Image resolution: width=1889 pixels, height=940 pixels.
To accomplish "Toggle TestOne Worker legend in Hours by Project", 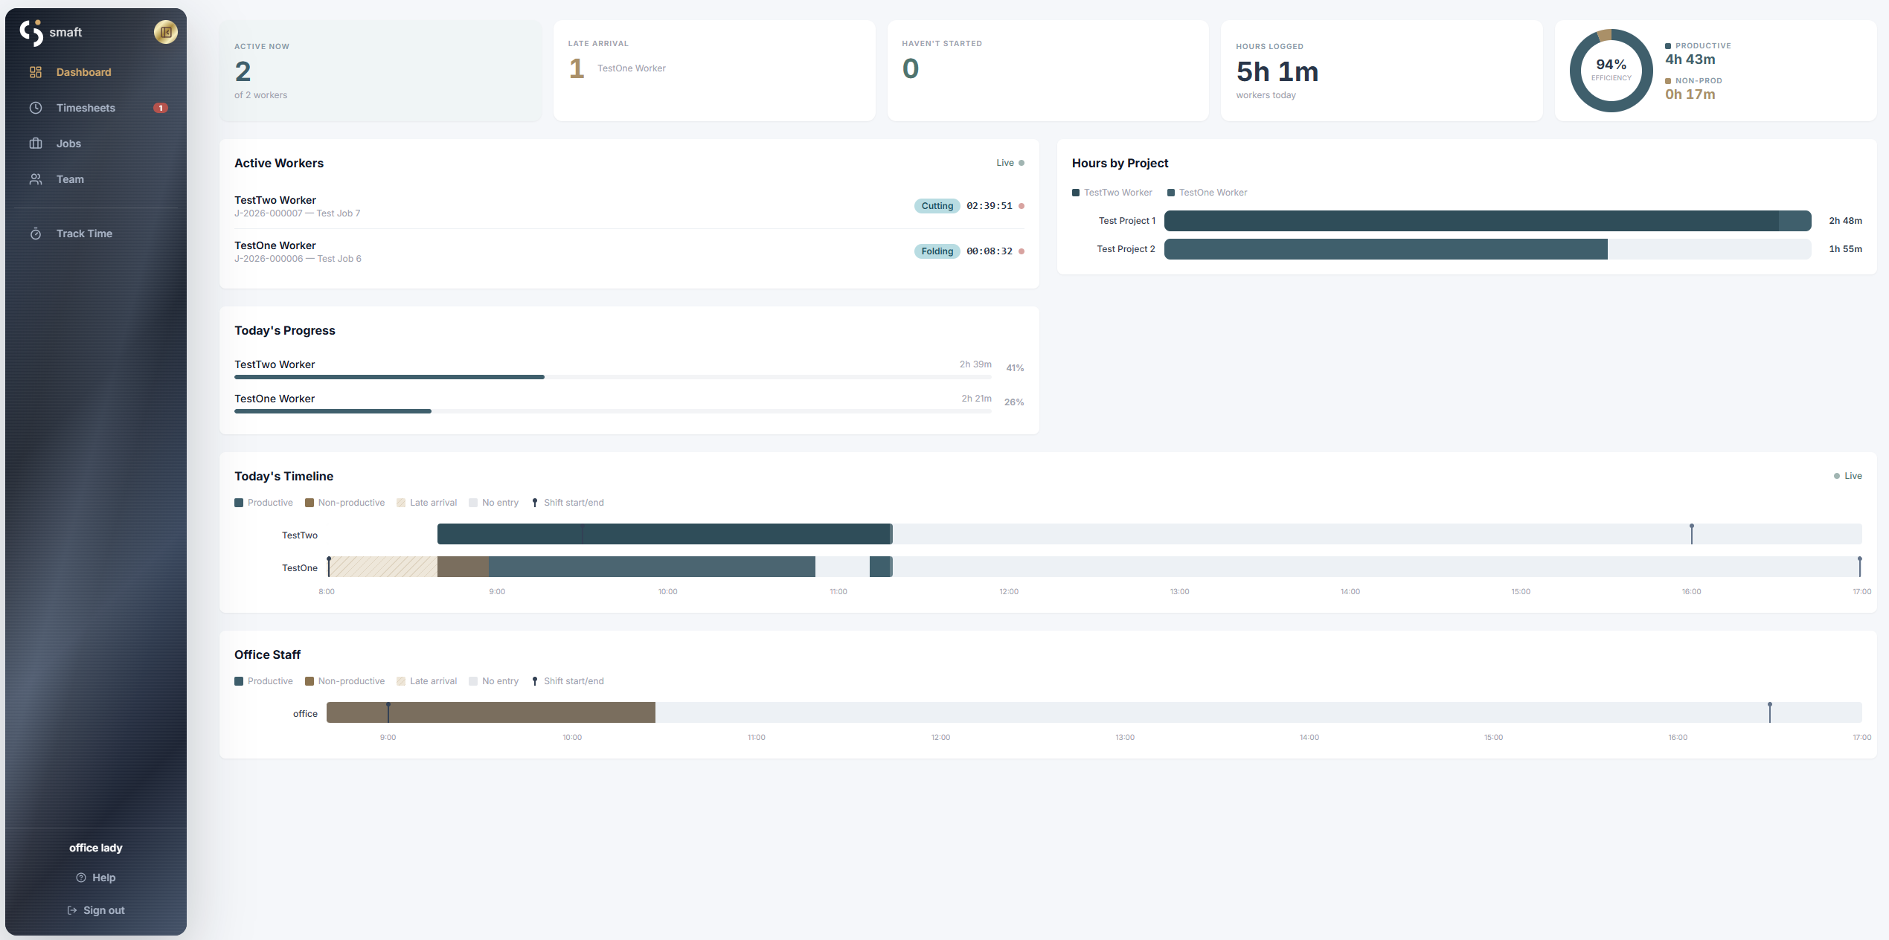I will click(x=1207, y=193).
